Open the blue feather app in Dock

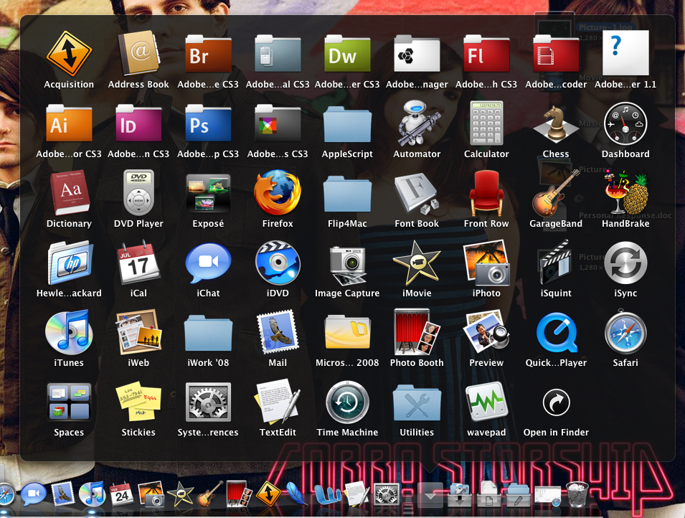[x=297, y=494]
